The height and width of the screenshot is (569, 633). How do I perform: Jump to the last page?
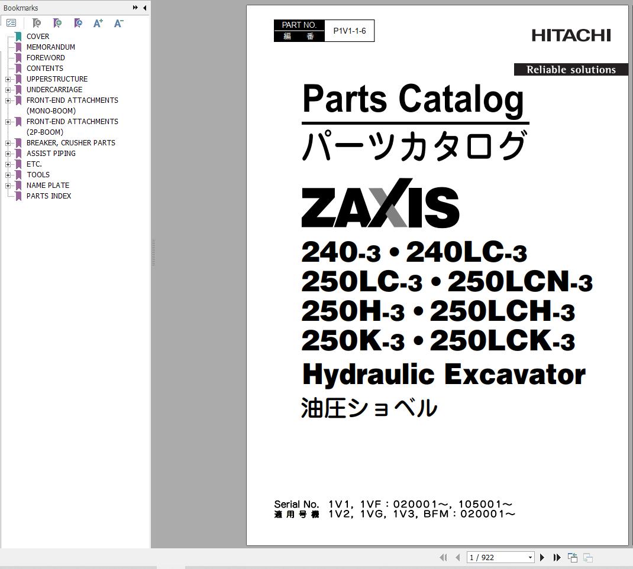pyautogui.click(x=557, y=557)
